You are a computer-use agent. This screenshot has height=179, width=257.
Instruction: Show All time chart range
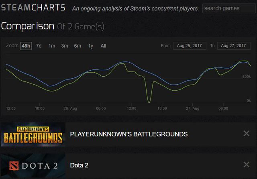click(103, 46)
